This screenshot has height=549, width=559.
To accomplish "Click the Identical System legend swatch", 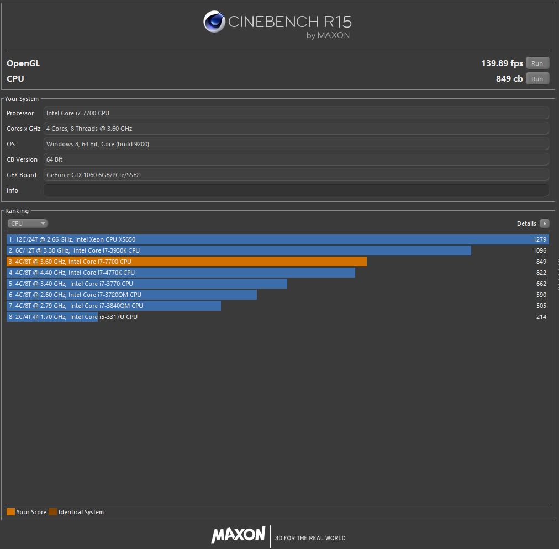I will click(x=53, y=512).
